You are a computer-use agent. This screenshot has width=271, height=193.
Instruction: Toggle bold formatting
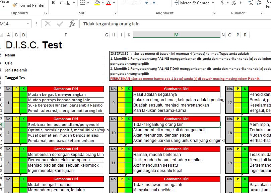pyautogui.click(x=53, y=3)
